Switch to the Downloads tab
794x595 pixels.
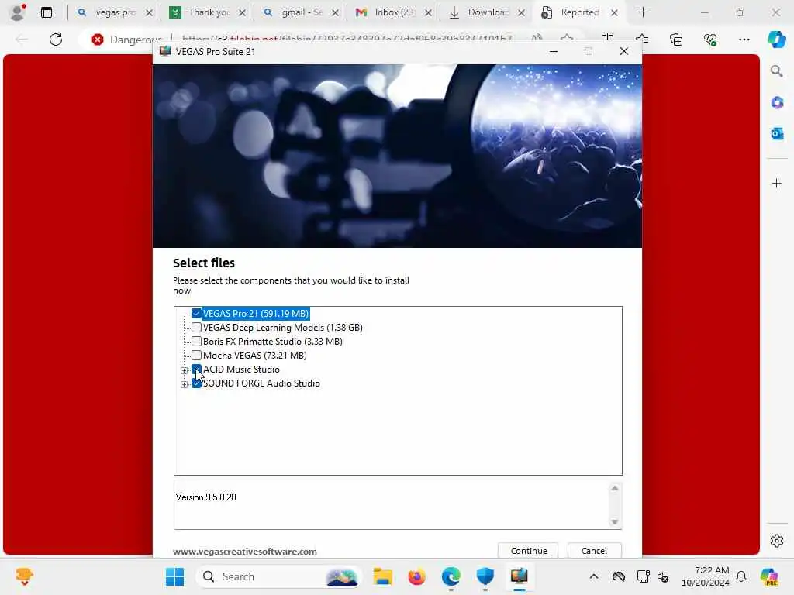487,12
